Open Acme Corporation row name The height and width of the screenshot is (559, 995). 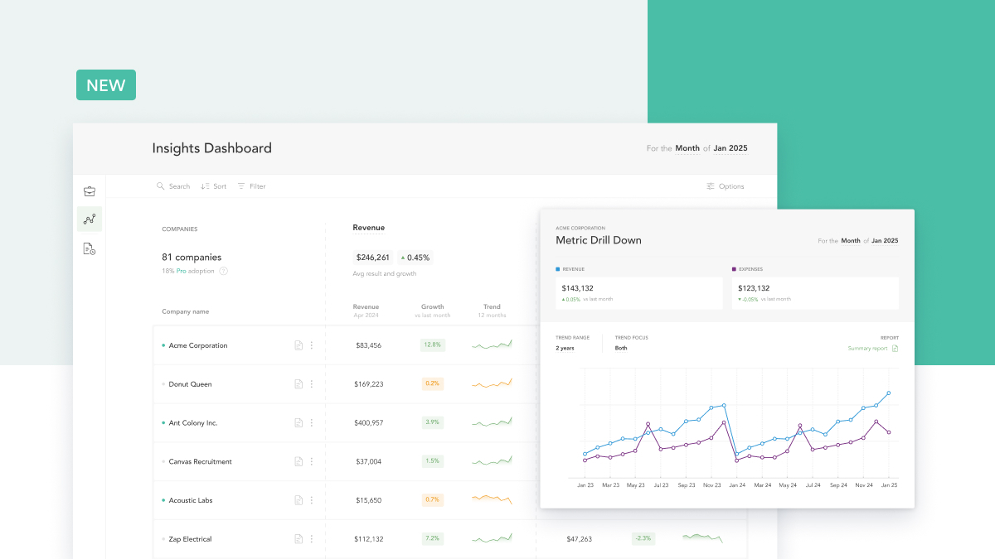pos(198,345)
